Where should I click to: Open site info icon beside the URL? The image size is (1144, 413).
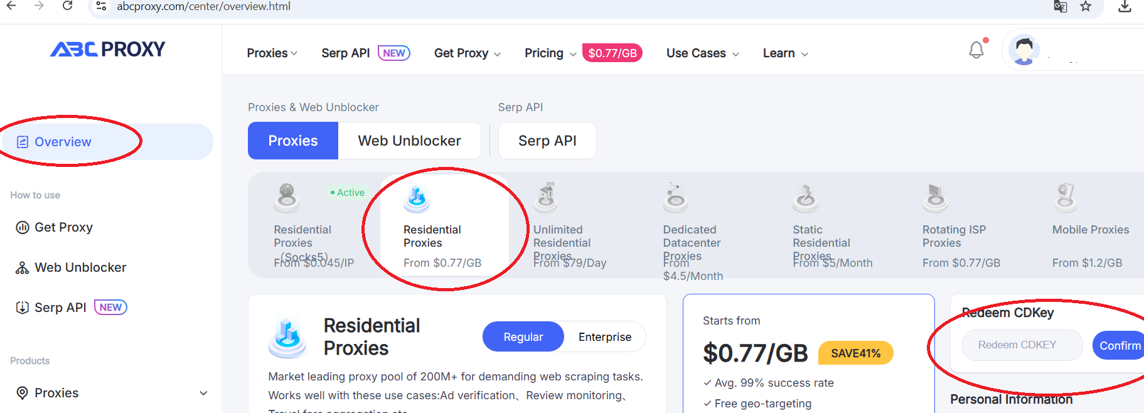101,6
